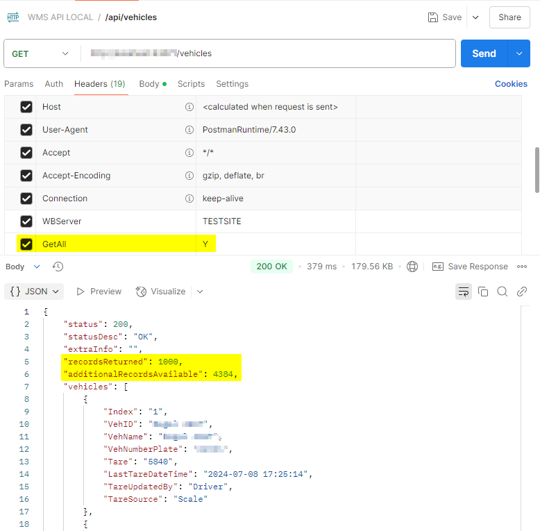
Task: Open response history clock icon
Action: 58,267
